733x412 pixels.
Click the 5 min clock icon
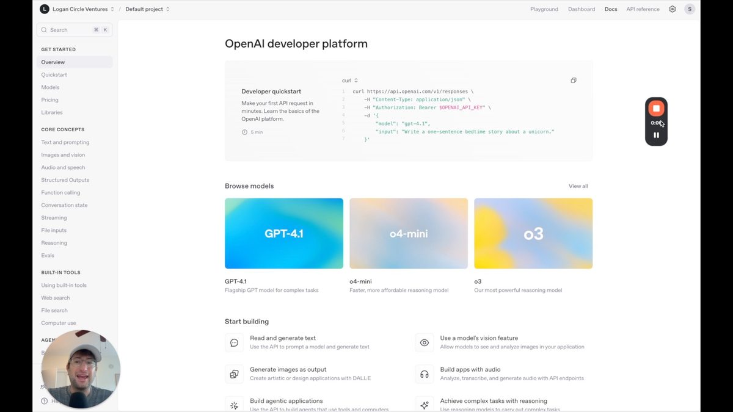[x=244, y=132]
